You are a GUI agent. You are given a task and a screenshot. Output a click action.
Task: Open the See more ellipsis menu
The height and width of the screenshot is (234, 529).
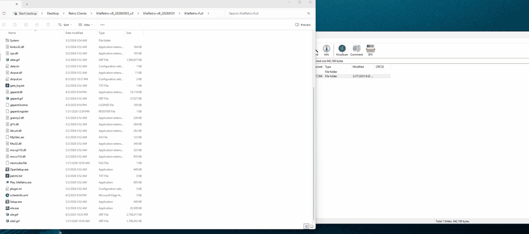tap(102, 25)
